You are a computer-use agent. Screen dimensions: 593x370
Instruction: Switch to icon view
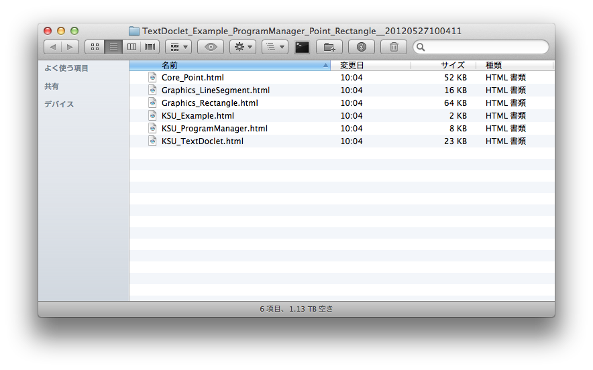tap(95, 47)
